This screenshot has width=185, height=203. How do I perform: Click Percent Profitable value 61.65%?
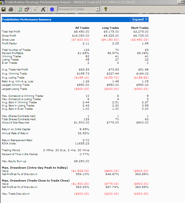click(x=83, y=53)
